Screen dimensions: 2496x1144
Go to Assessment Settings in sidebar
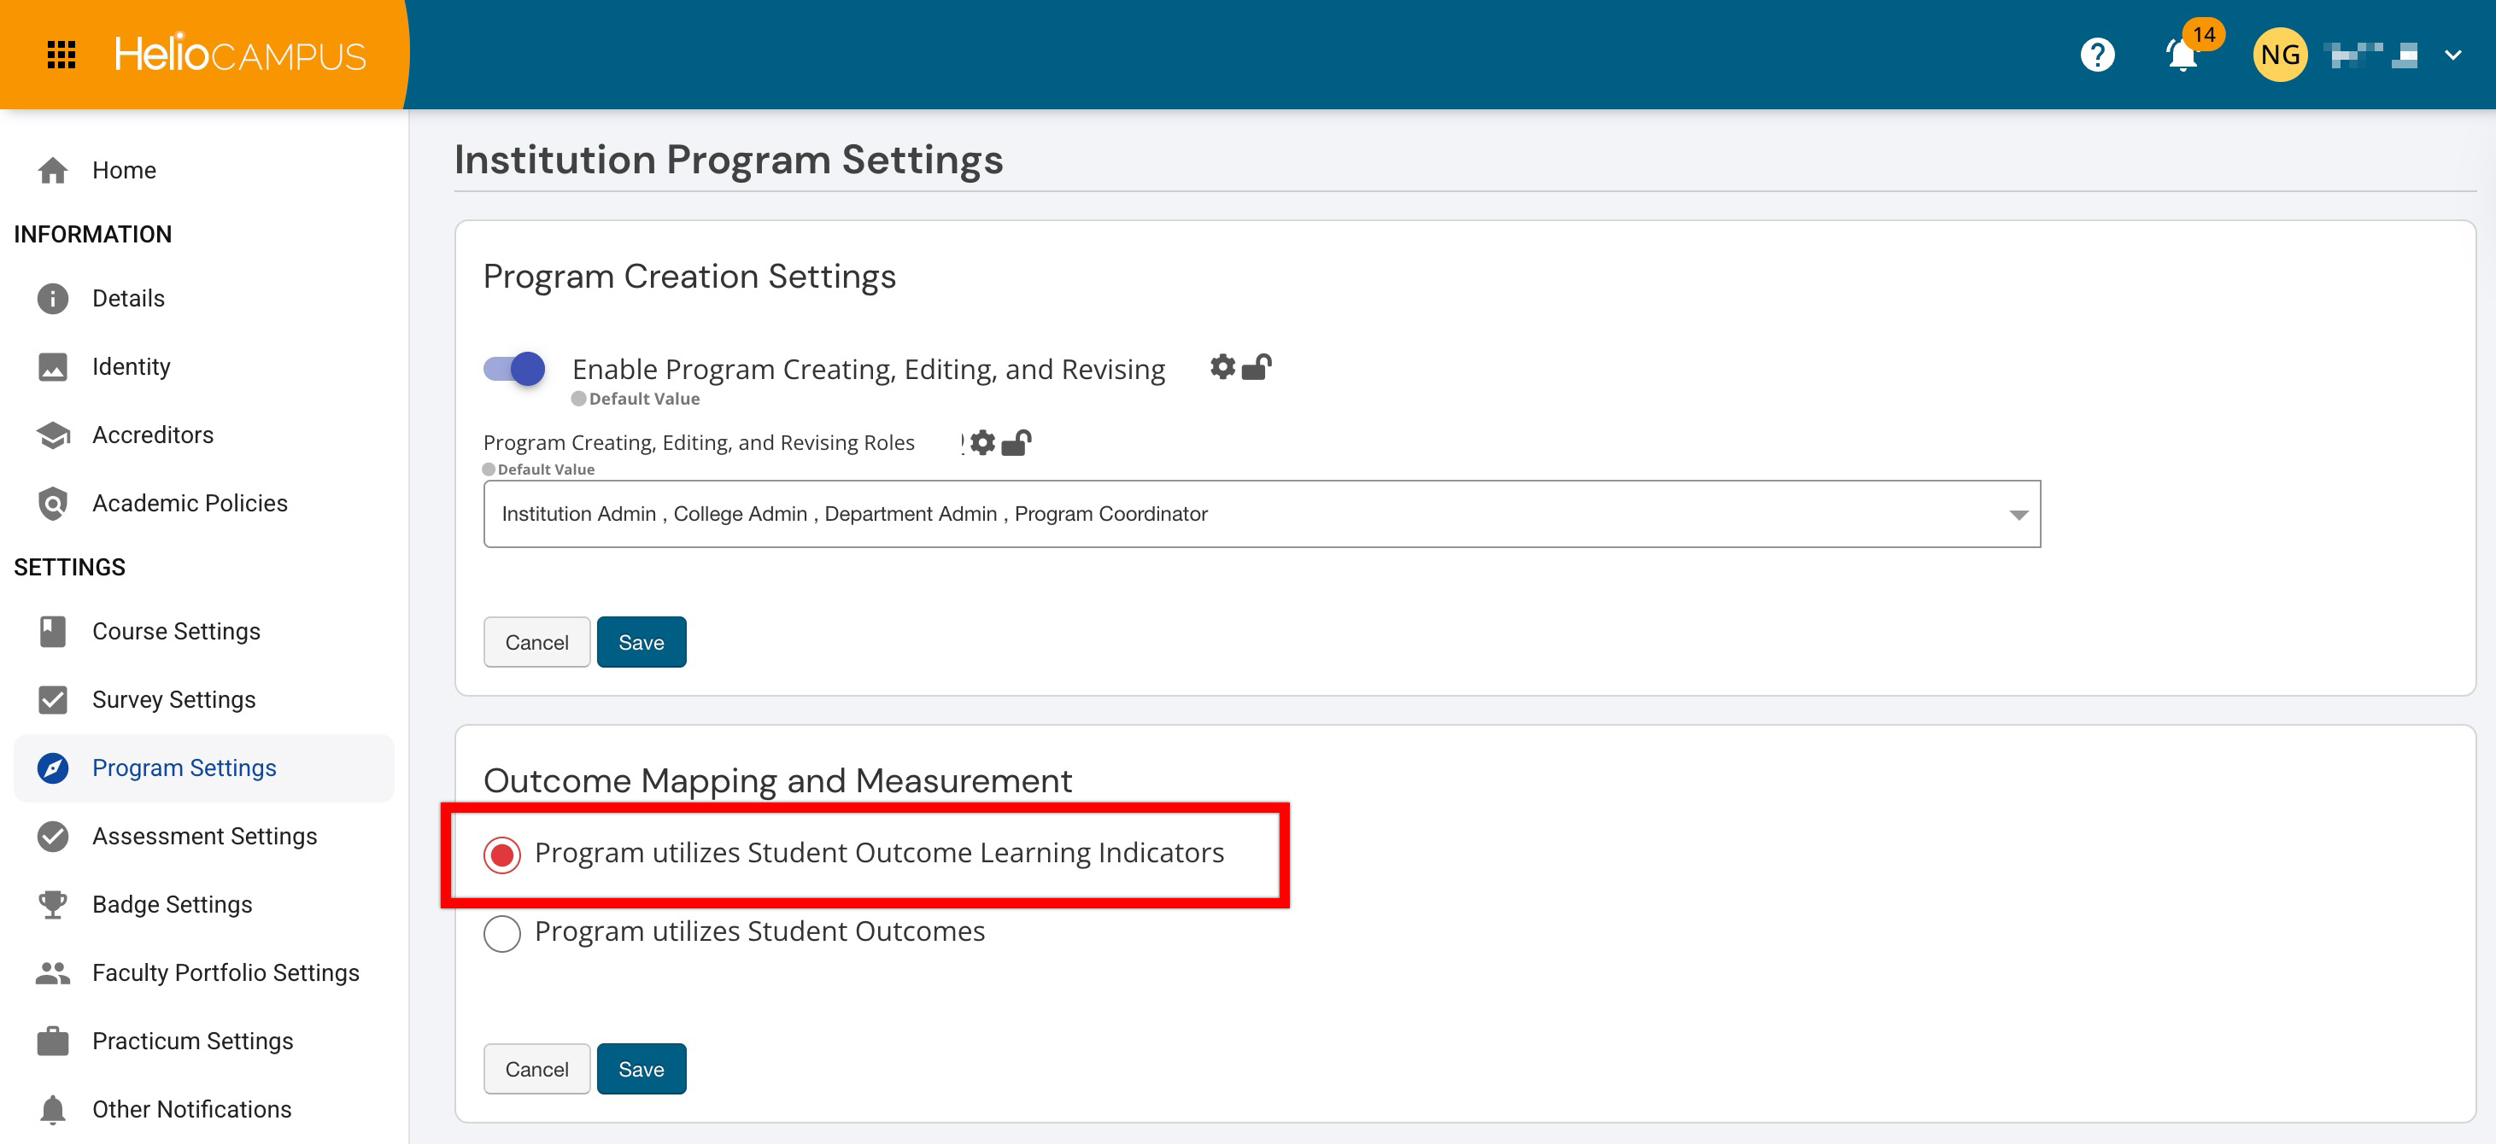pos(203,836)
